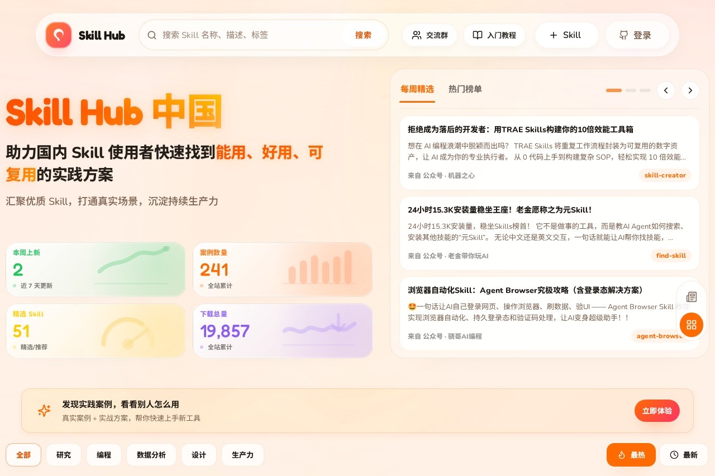Select the 全部 category filter
715x476 pixels.
click(x=23, y=455)
